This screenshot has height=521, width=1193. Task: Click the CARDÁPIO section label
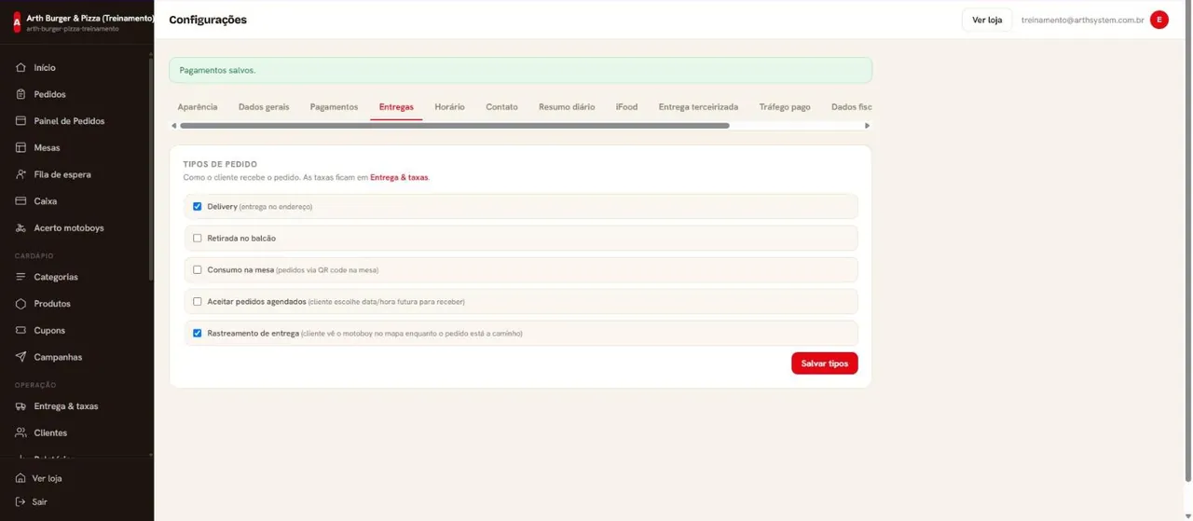point(34,255)
